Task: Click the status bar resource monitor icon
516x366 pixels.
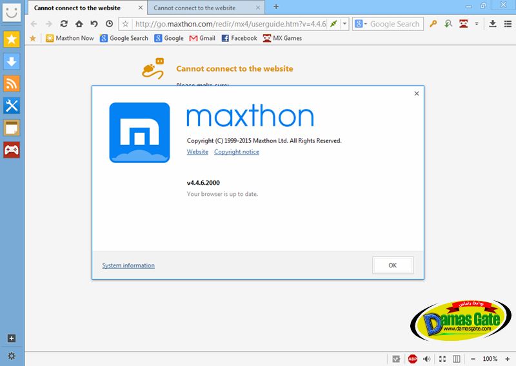Action: pos(396,359)
